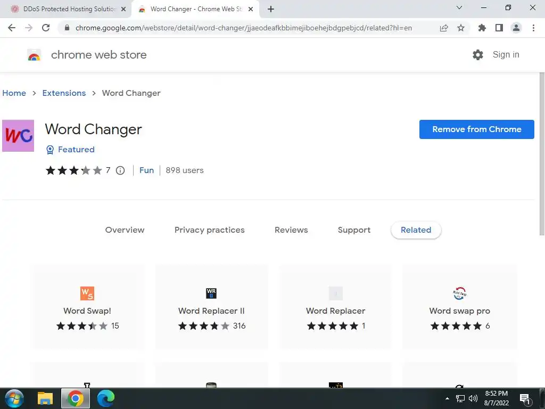Click the Word Swap! title text
Viewport: 545px width, 409px height.
tap(87, 311)
